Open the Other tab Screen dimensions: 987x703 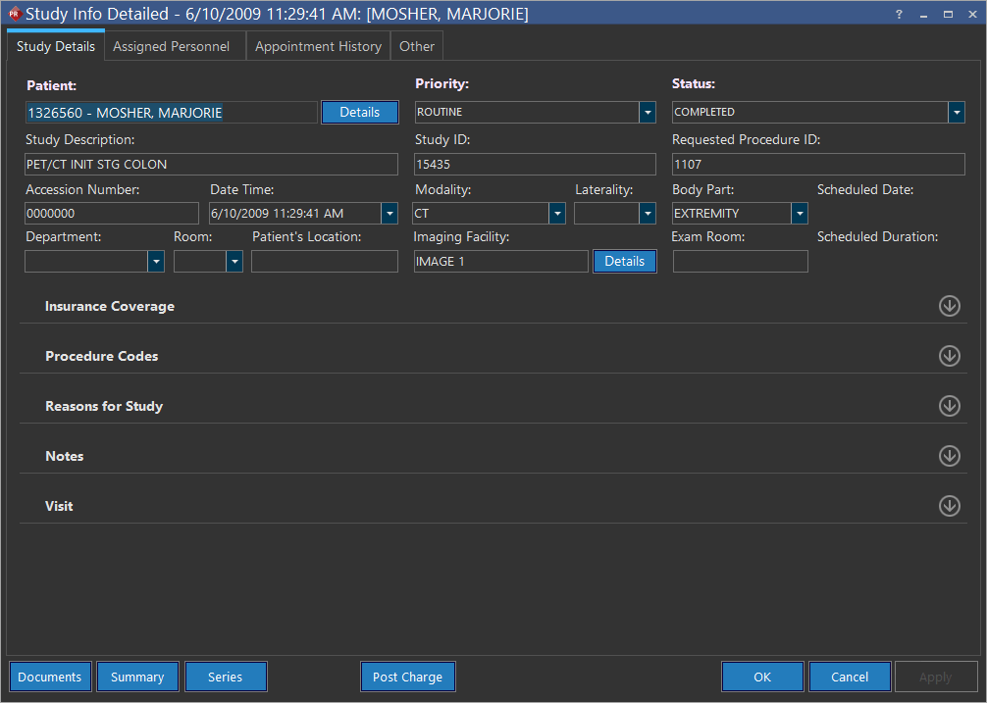click(x=417, y=46)
